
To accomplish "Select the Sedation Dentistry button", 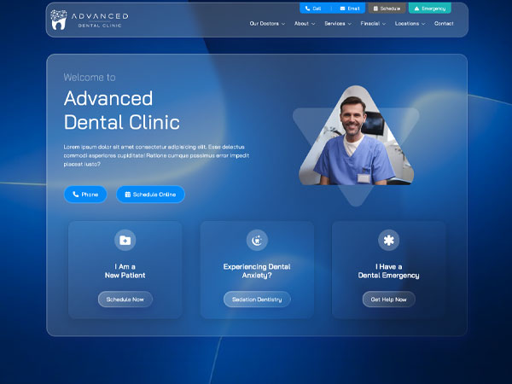I will [x=257, y=300].
